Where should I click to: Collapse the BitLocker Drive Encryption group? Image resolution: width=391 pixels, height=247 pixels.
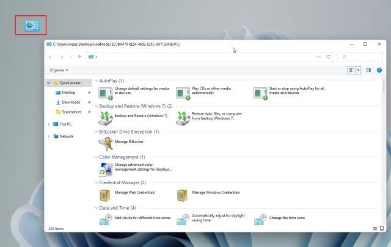point(97,132)
